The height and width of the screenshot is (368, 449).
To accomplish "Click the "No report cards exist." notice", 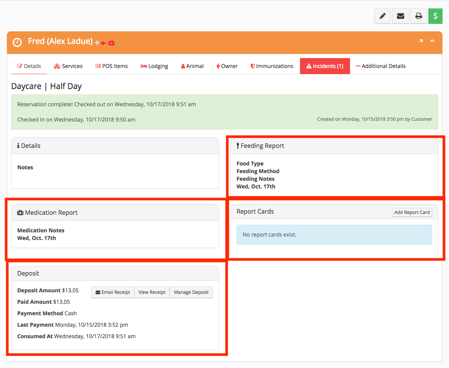I will coord(334,235).
